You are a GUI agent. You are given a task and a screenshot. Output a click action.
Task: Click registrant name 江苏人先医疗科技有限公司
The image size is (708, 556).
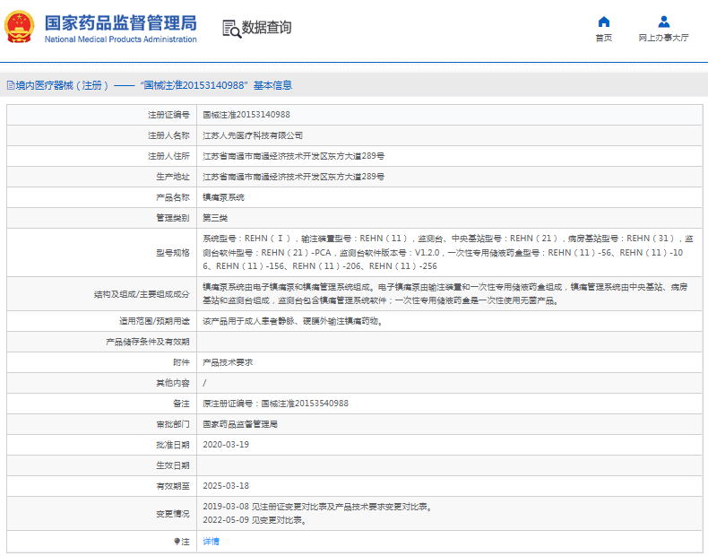pyautogui.click(x=253, y=135)
